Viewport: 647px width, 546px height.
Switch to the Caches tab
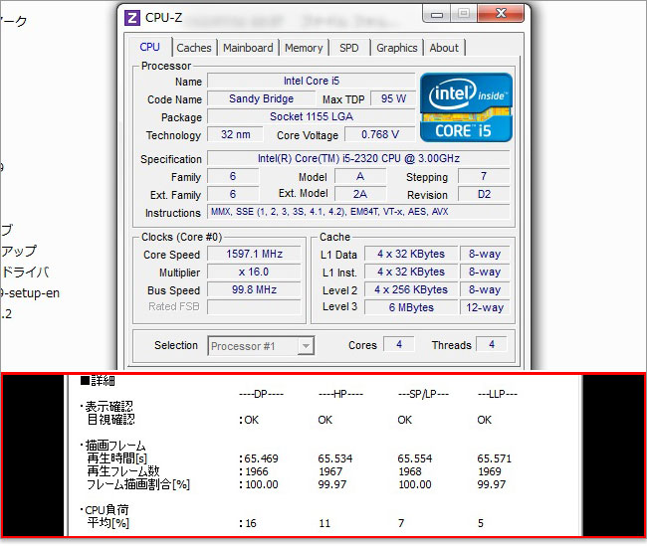click(194, 48)
